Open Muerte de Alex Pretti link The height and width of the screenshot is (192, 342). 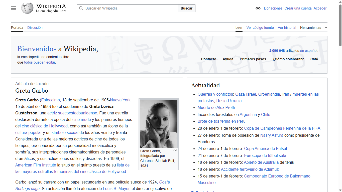(216, 107)
